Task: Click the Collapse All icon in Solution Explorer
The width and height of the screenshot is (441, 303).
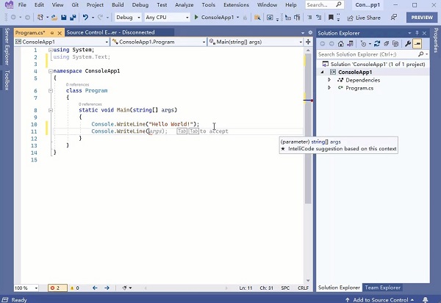Action: (386, 43)
